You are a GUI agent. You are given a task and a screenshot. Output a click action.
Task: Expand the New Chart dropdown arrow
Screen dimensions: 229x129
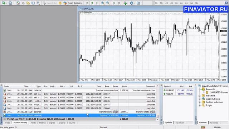pos(6,3)
